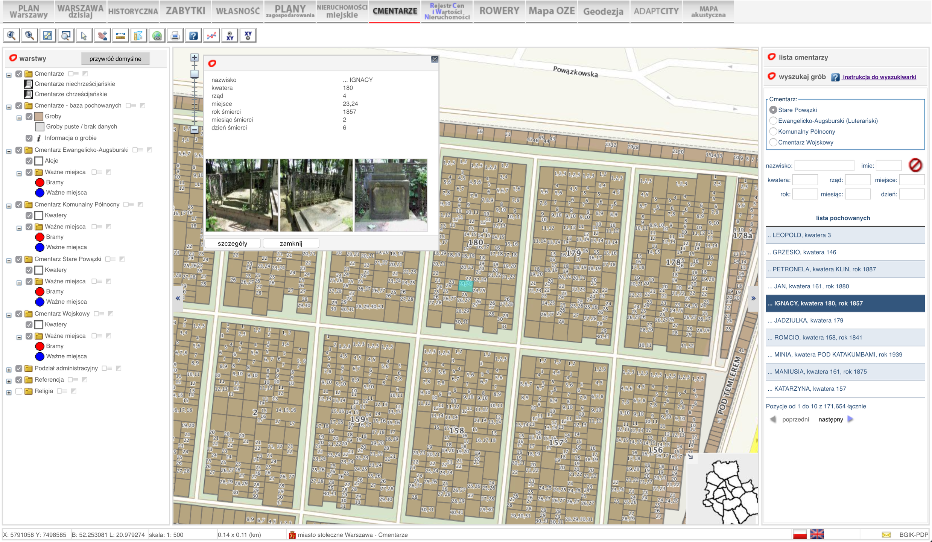Open the ZABYTKI tab
Viewport: 932px width, 542px height.
pos(185,11)
